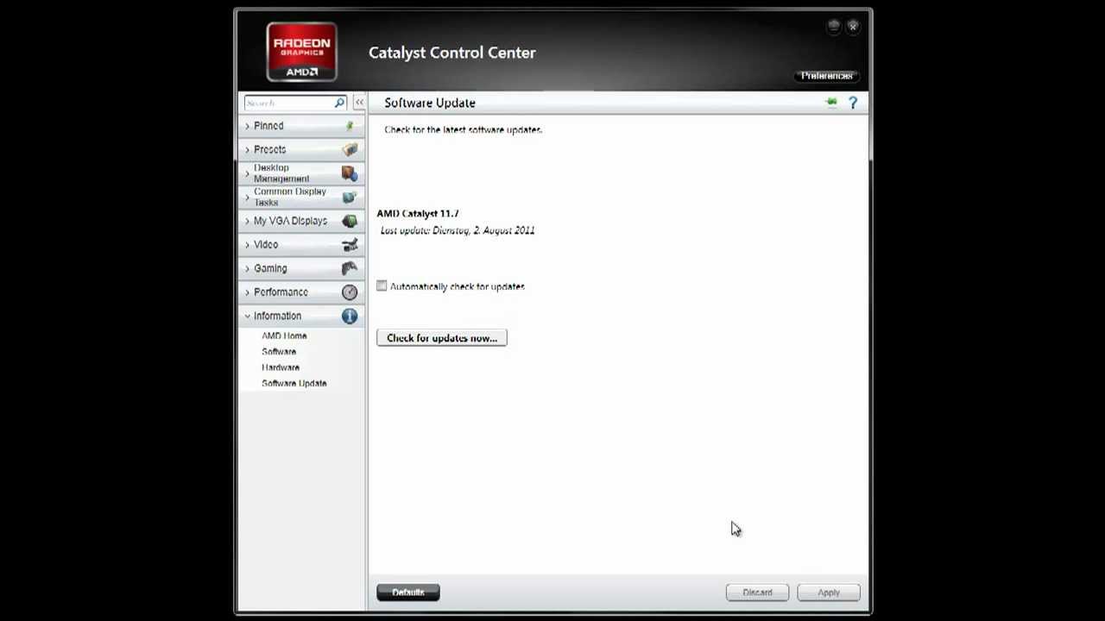Click the Performance gauge icon
This screenshot has height=621, width=1105.
point(350,292)
